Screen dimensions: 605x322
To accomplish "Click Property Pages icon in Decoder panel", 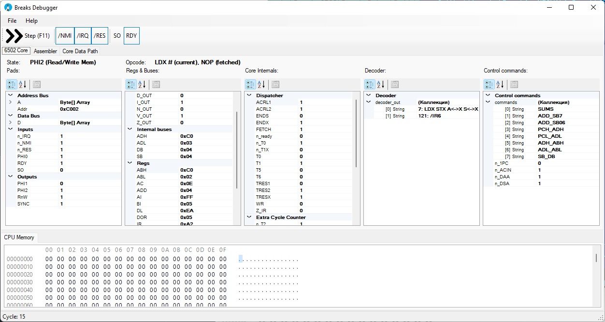I will (x=395, y=85).
